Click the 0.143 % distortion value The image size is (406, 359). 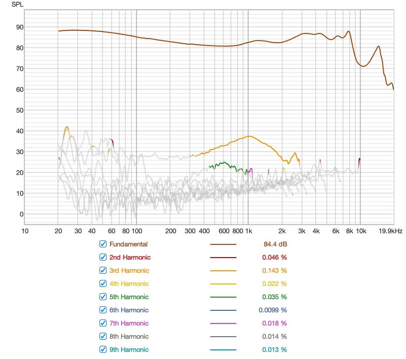click(x=275, y=270)
